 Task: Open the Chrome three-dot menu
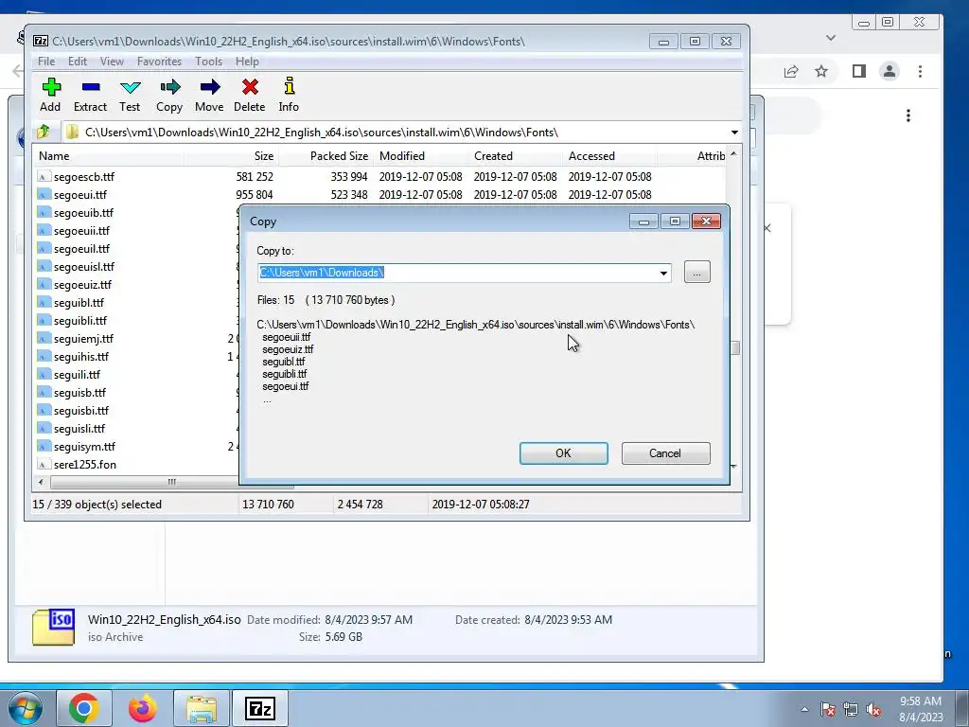coord(920,71)
